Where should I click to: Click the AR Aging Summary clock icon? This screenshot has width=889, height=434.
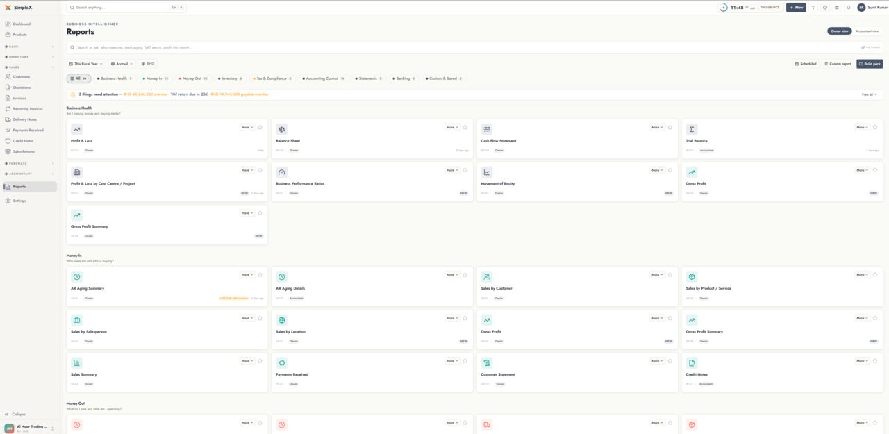[x=76, y=276]
